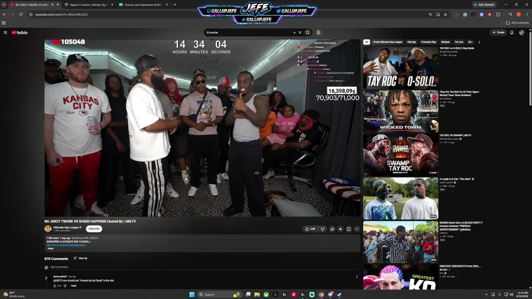The height and width of the screenshot is (299, 532).
Task: Like the video with thumbs up
Action: click(310, 229)
